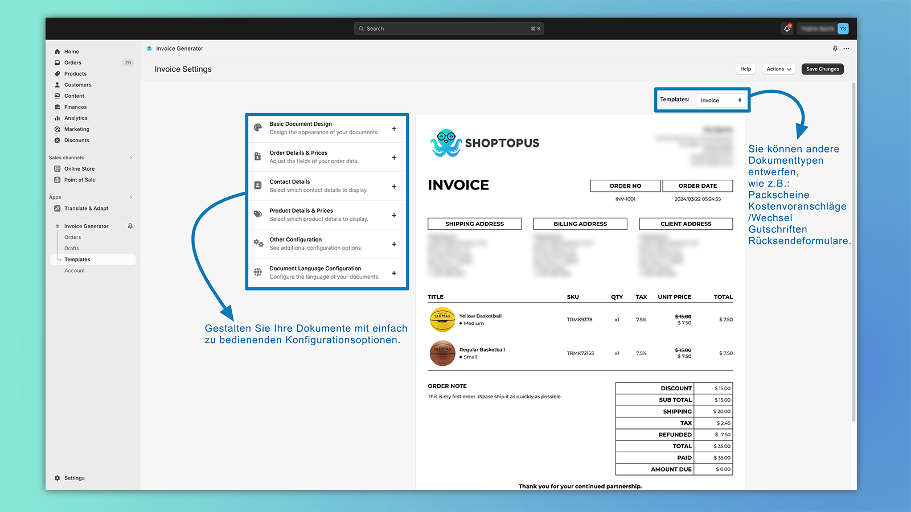Click the INV-1001 order number
This screenshot has width=911, height=512.
coord(625,199)
